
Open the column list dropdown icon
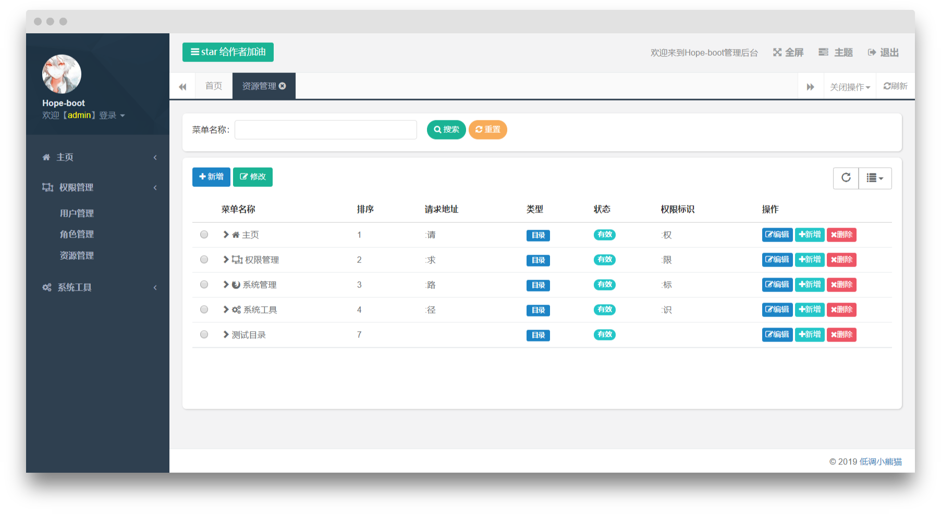click(875, 178)
